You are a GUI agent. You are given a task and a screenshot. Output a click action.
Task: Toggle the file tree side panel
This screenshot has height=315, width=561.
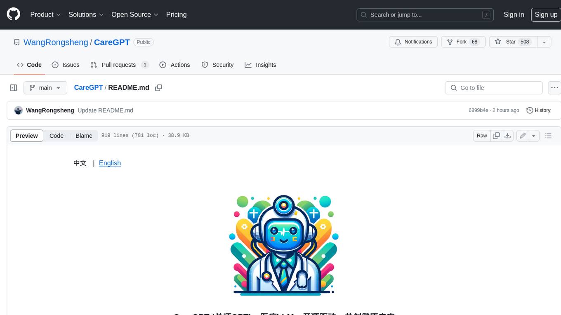coord(14,88)
